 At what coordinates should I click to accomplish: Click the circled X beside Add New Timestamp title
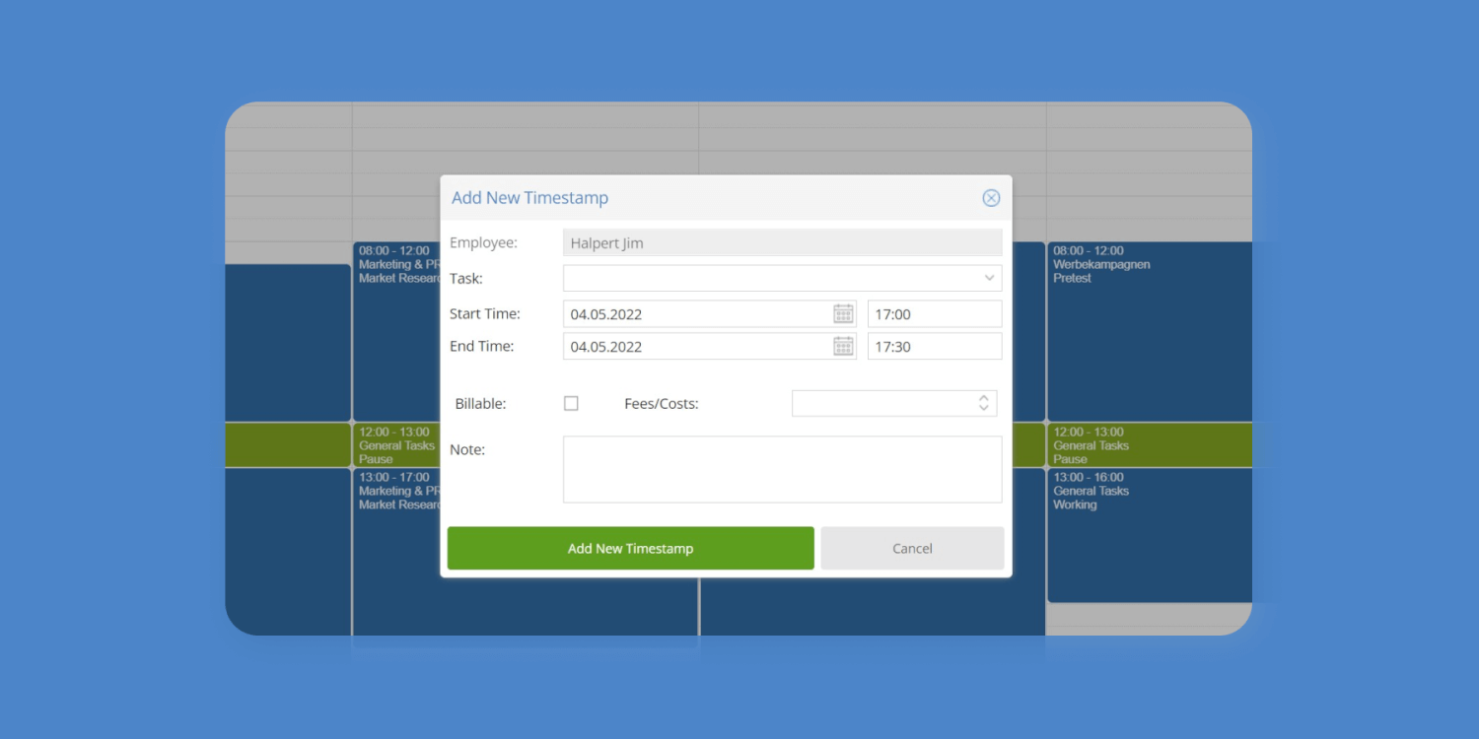991,197
